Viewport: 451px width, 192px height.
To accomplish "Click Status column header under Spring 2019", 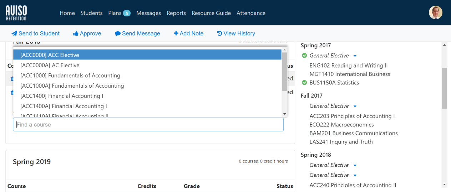I will point(285,186).
